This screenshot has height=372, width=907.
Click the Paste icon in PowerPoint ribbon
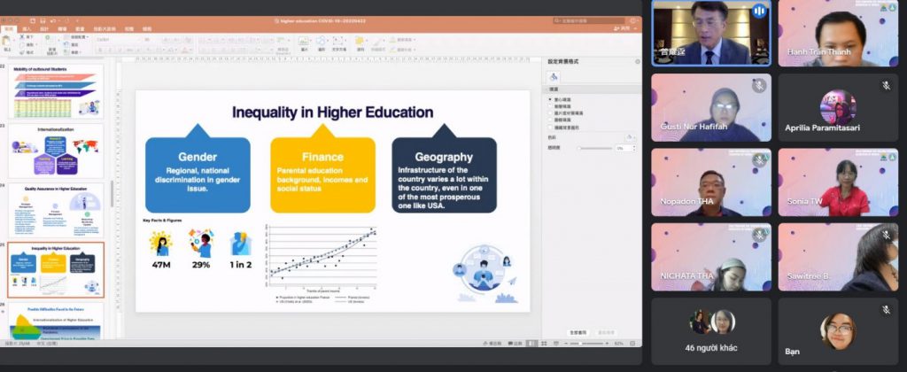(6, 41)
